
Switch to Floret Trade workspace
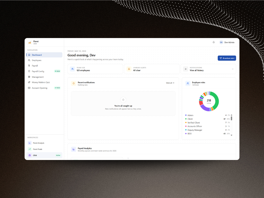coord(44,149)
